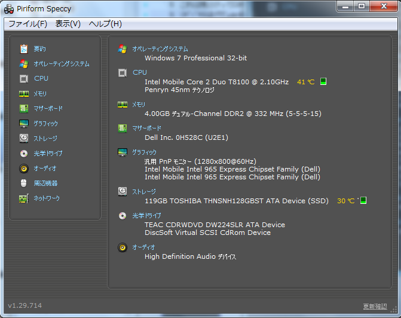
Task: Open the マザーボード heading in summary panel
Action: click(x=147, y=129)
